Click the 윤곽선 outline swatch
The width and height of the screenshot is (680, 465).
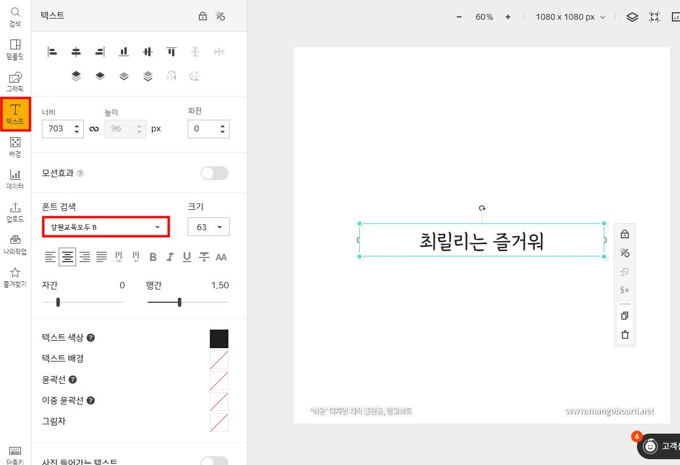coord(219,380)
